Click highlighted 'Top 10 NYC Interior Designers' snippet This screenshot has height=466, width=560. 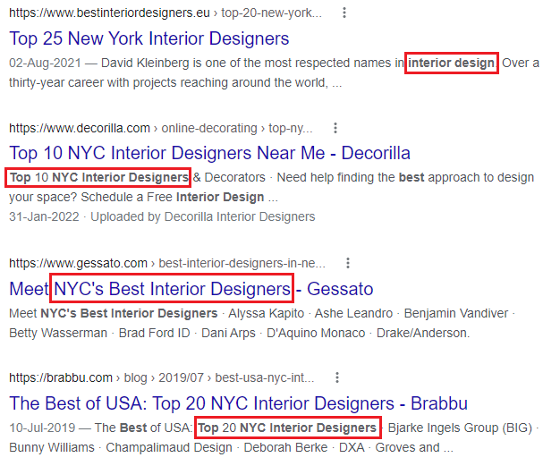click(x=98, y=177)
